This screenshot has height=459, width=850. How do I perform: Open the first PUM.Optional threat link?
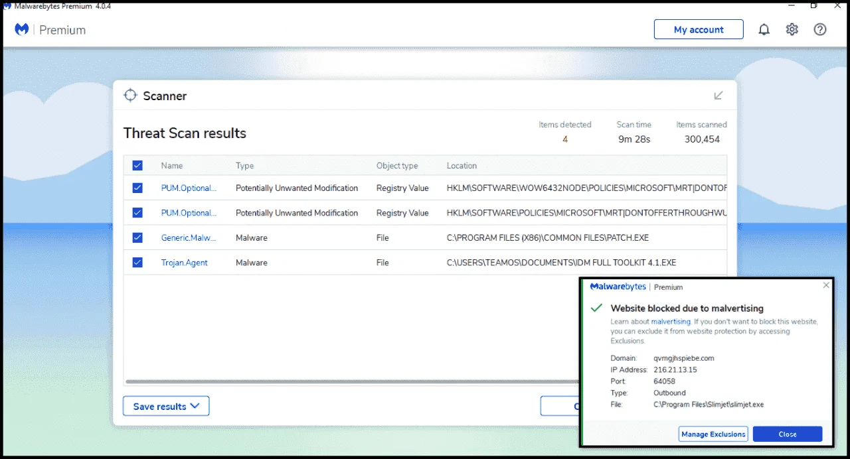pos(189,188)
